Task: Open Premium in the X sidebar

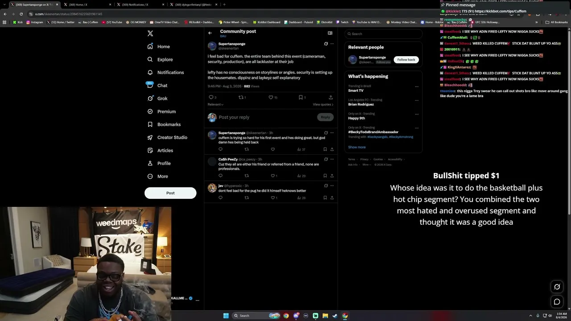Action: pyautogui.click(x=161, y=111)
